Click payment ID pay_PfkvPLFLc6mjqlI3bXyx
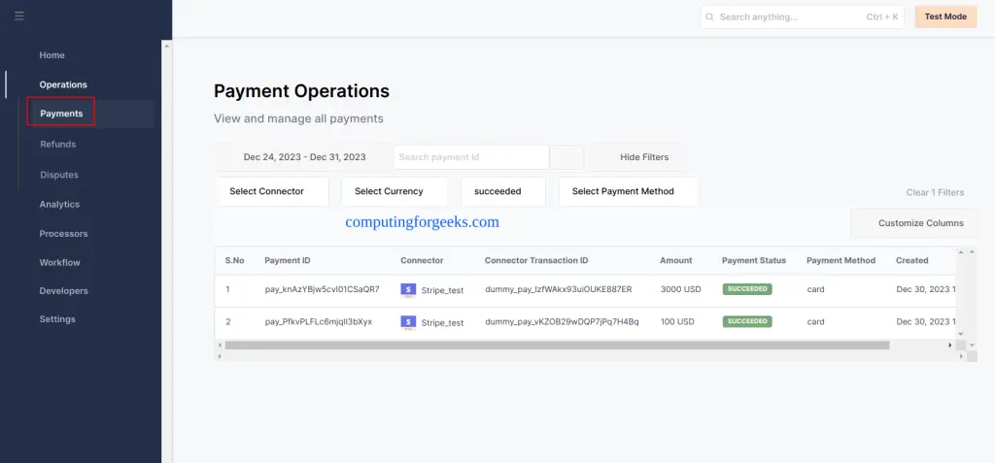Screen dimensions: 995x463 [x=319, y=322]
